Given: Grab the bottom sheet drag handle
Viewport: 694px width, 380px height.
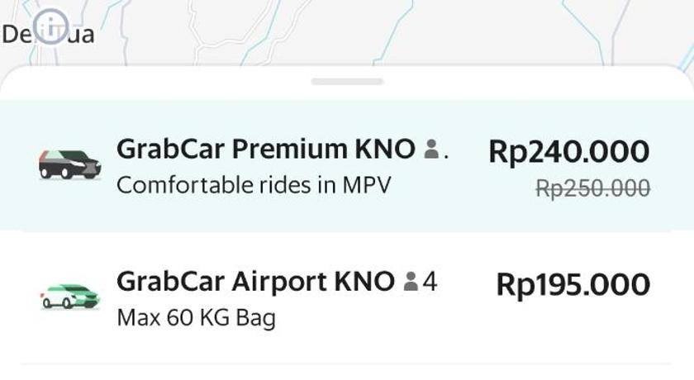Looking at the screenshot, I should pyautogui.click(x=347, y=81).
